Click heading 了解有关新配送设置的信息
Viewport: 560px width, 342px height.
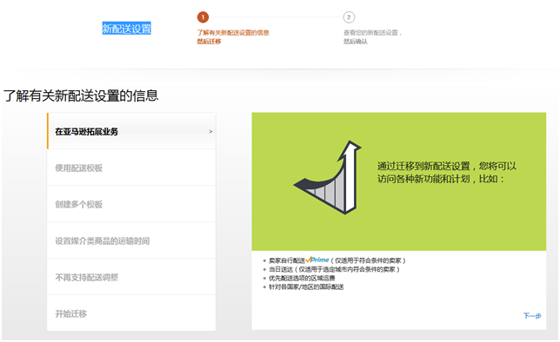pyautogui.click(x=81, y=95)
